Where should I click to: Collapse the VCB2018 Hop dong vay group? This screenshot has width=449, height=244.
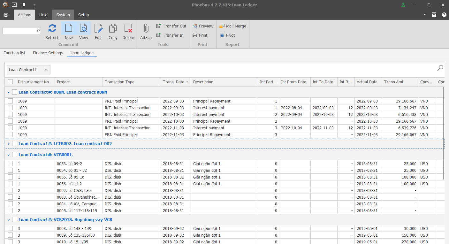(x=9, y=220)
